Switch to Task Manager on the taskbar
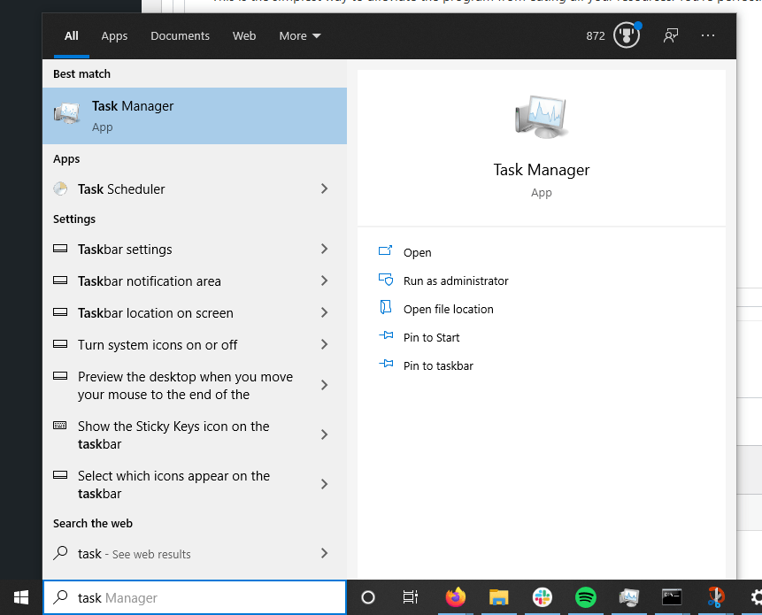 [x=628, y=597]
